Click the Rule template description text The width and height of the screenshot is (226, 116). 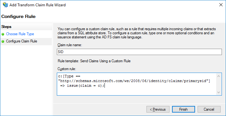pos(94,61)
